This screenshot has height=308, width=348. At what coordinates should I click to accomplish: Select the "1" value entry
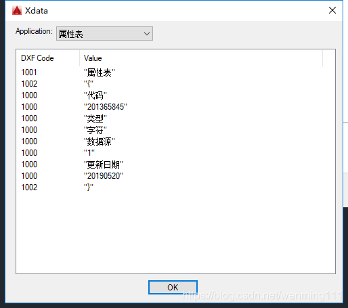click(89, 153)
